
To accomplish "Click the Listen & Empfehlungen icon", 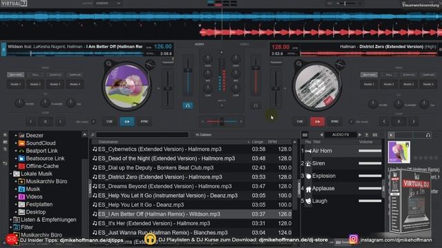I will click(17, 220).
